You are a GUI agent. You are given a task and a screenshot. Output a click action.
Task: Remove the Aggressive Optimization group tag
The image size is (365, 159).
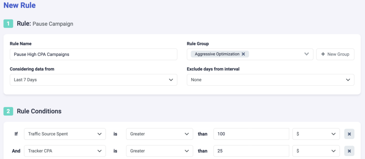pyautogui.click(x=243, y=54)
